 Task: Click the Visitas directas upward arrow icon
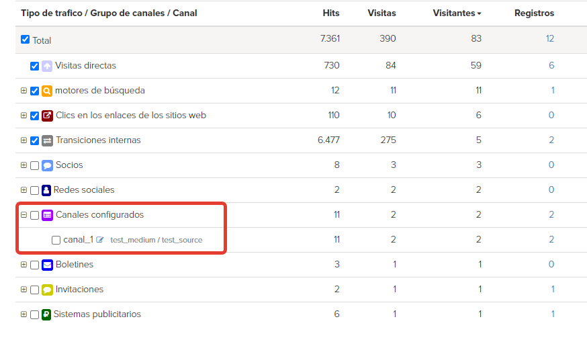click(x=47, y=67)
